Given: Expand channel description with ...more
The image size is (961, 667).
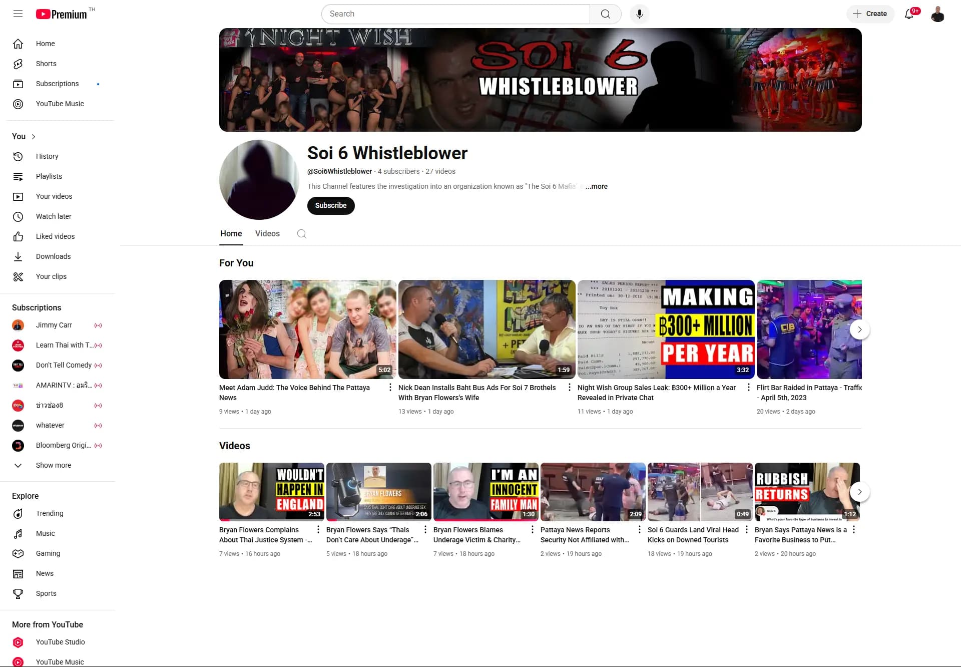Looking at the screenshot, I should click(597, 186).
